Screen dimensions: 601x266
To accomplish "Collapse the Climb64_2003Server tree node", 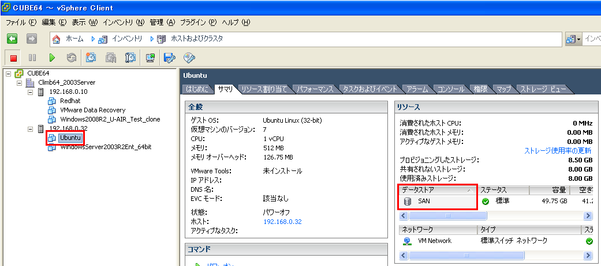I will (20, 82).
